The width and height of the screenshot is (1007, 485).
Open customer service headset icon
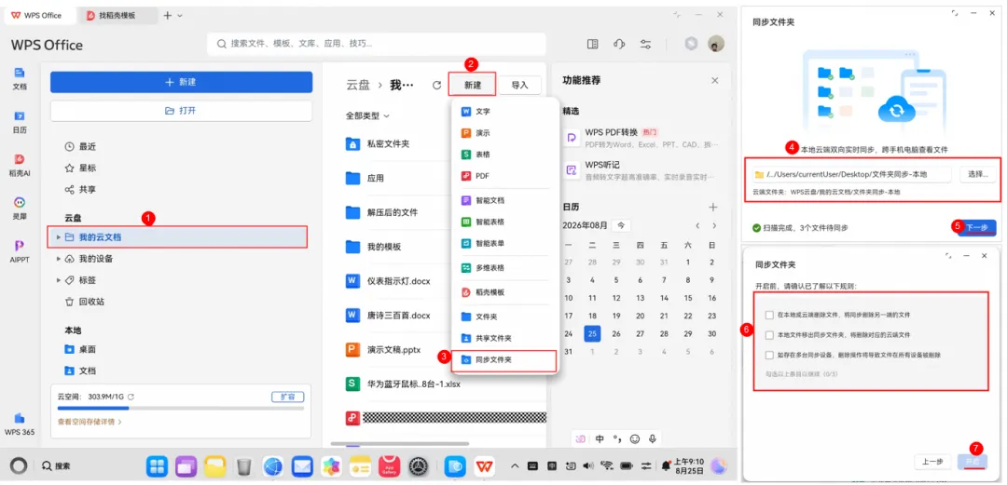click(619, 45)
